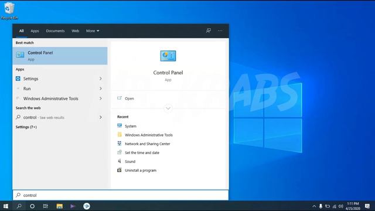
Task: Open the three-dot options menu in search
Action: coord(220,30)
